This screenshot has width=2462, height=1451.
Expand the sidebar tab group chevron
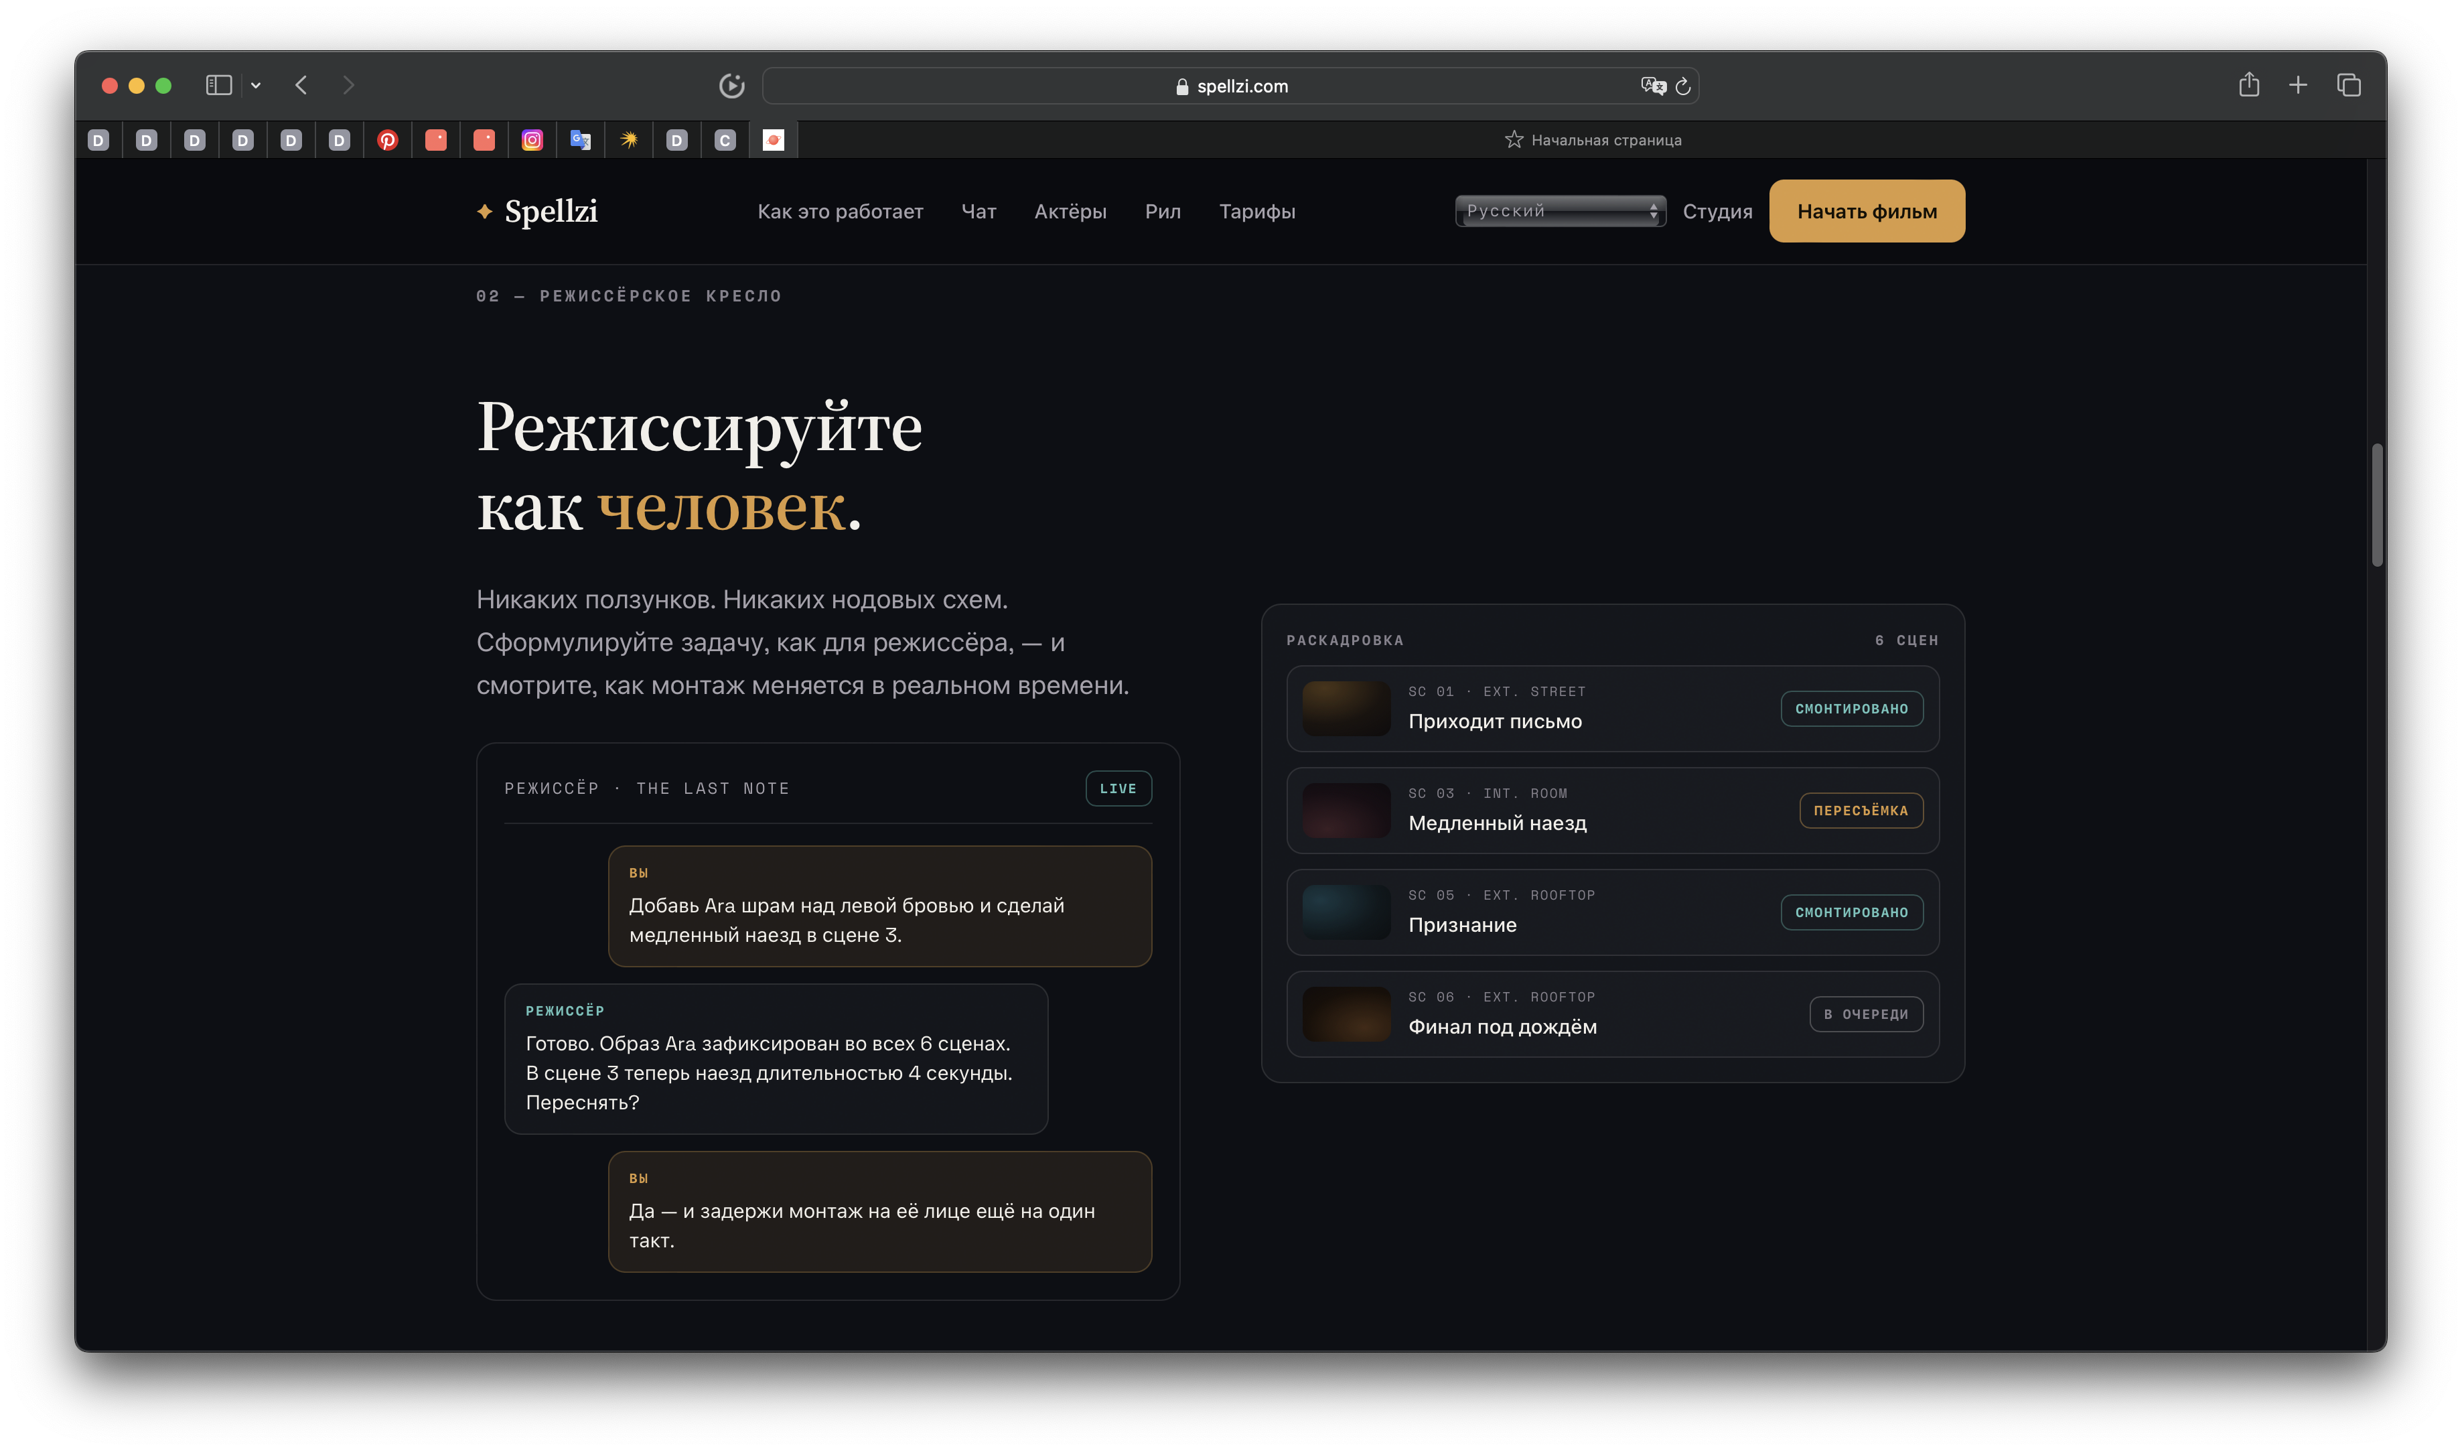pyautogui.click(x=256, y=86)
